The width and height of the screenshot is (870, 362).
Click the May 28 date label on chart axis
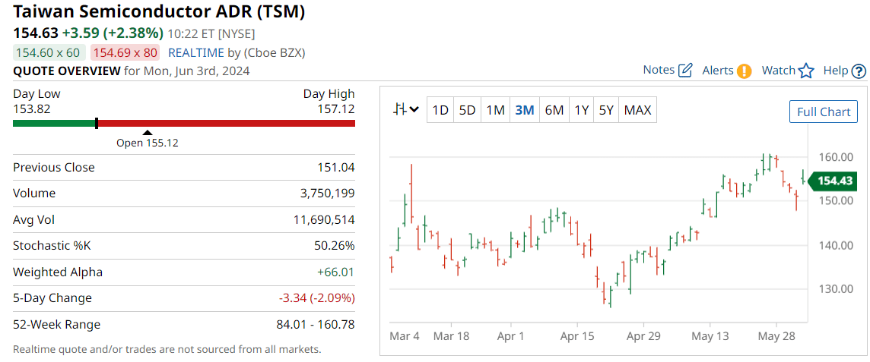(x=776, y=336)
